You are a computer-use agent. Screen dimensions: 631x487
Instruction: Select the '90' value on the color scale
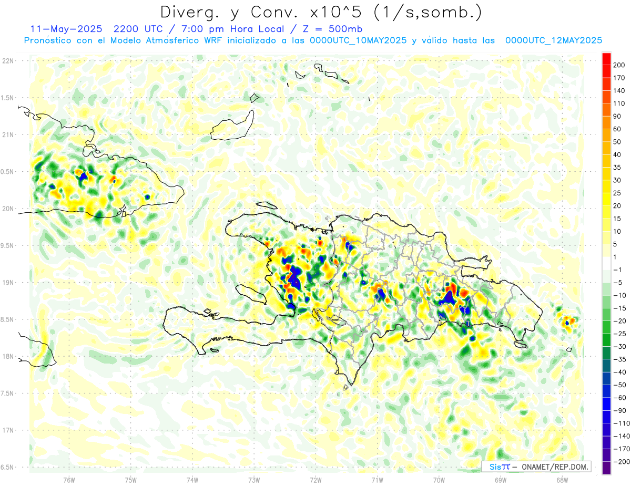pyautogui.click(x=618, y=116)
